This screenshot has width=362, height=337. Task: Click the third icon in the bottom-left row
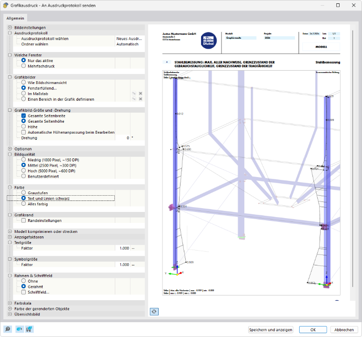[30, 329]
